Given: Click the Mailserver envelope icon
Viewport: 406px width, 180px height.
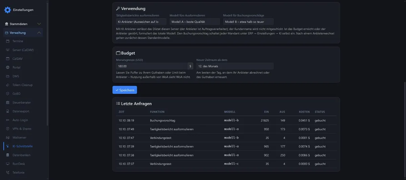Looking at the screenshot, I should coord(8,138).
